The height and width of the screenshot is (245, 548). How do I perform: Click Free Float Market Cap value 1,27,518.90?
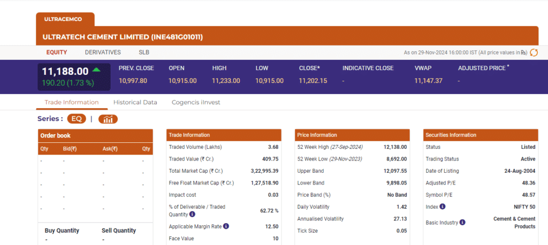[x=265, y=183]
